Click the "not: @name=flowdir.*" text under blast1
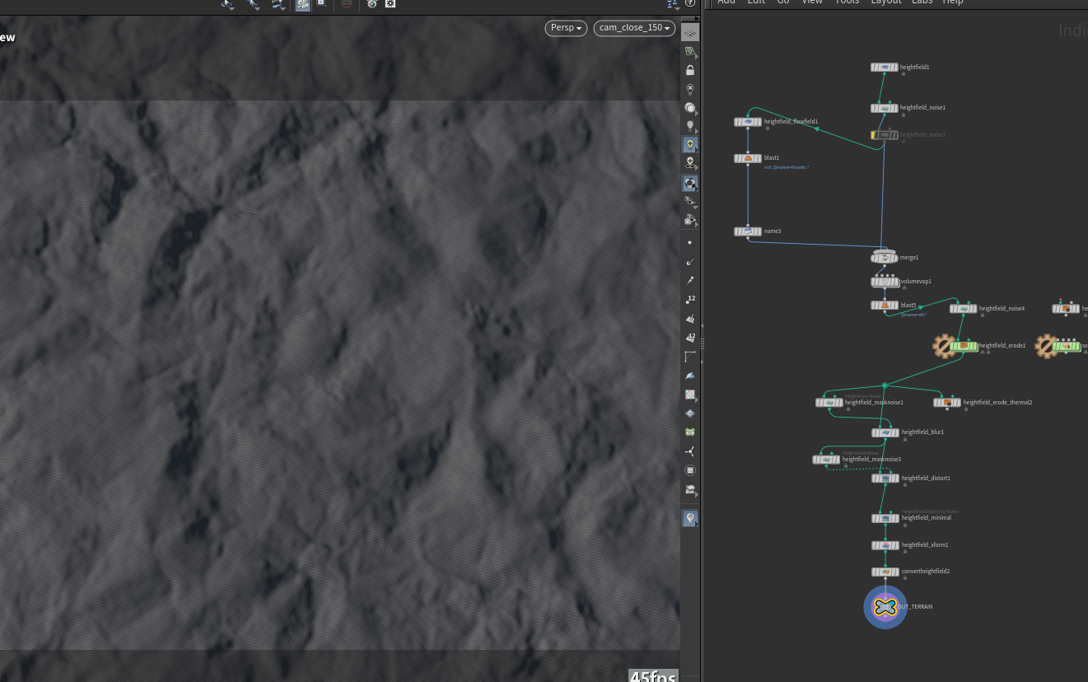Screen dimensions: 1088x682 [x=787, y=167]
